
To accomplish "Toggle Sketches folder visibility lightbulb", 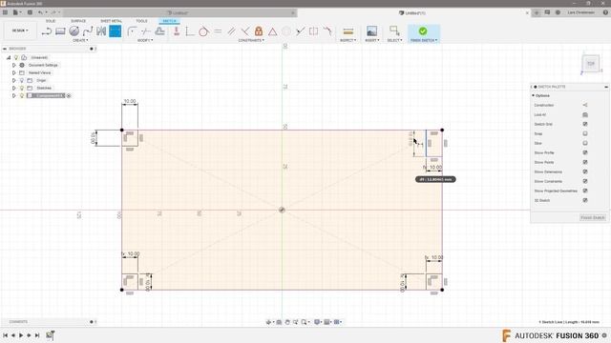I will 22,88.
